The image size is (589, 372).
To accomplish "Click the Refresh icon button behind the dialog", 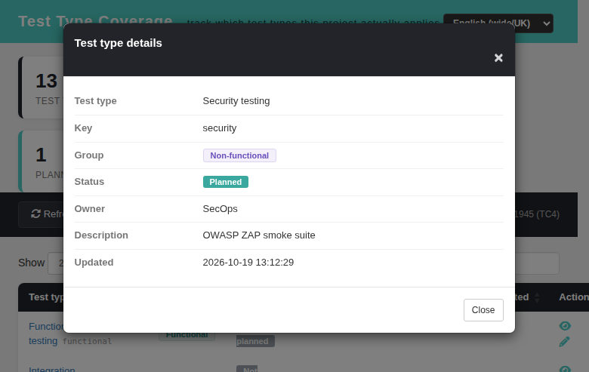I will click(41, 214).
